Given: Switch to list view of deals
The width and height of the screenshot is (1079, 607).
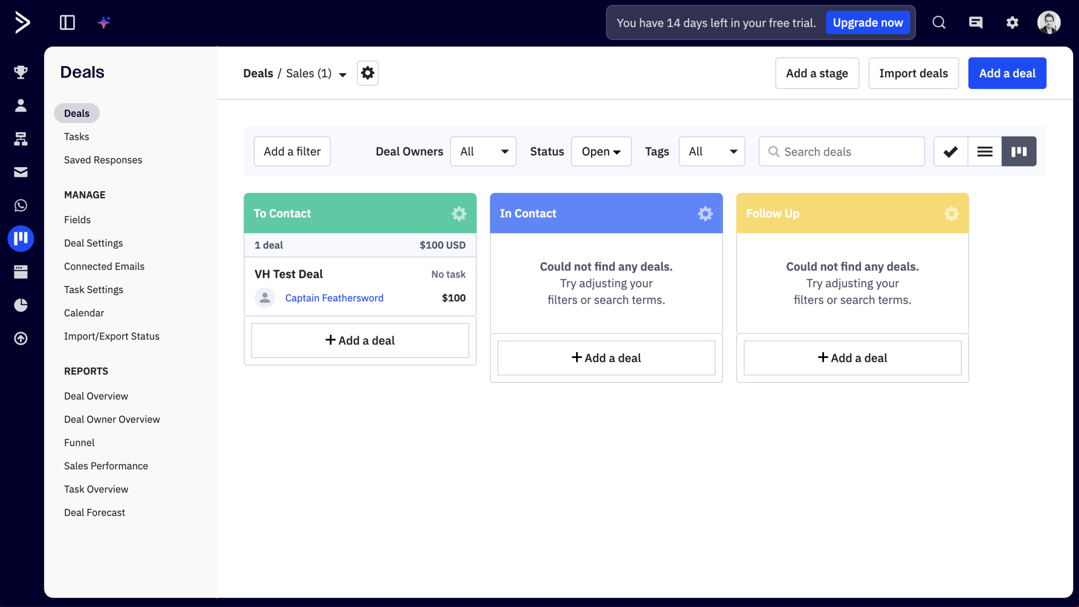Looking at the screenshot, I should click(985, 152).
